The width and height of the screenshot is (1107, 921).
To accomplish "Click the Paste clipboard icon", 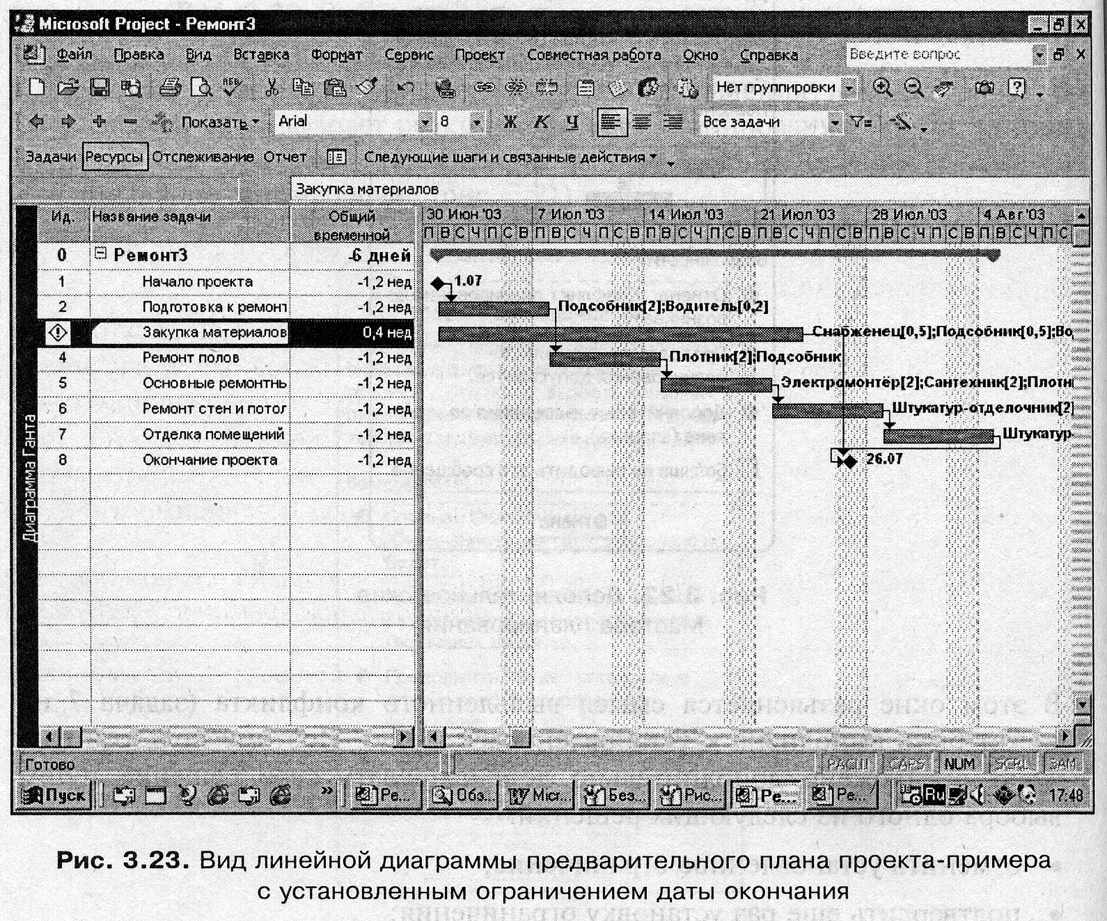I will pyautogui.click(x=335, y=87).
